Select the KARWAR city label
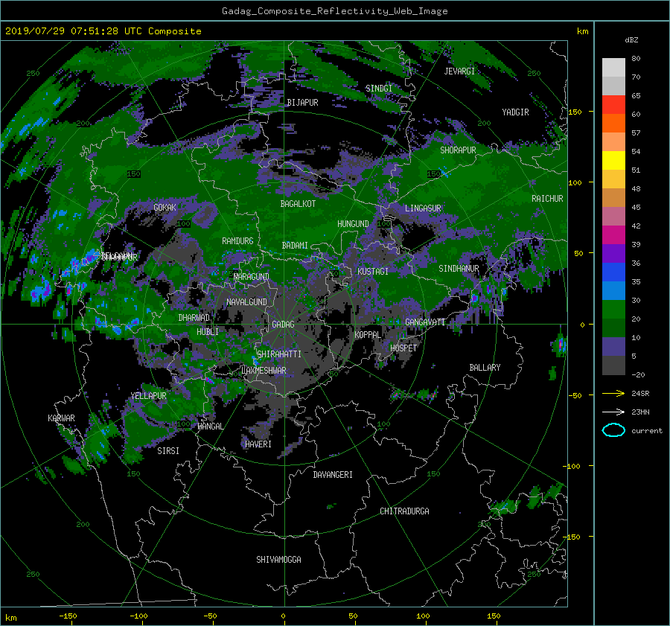The image size is (670, 626). 61,418
